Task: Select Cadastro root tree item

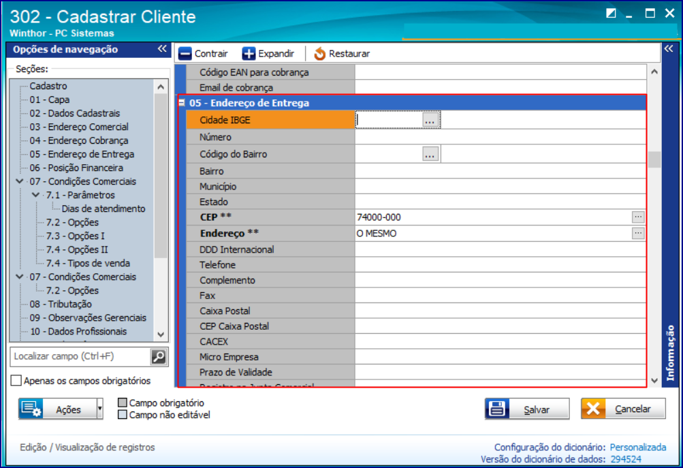Action: pos(48,86)
